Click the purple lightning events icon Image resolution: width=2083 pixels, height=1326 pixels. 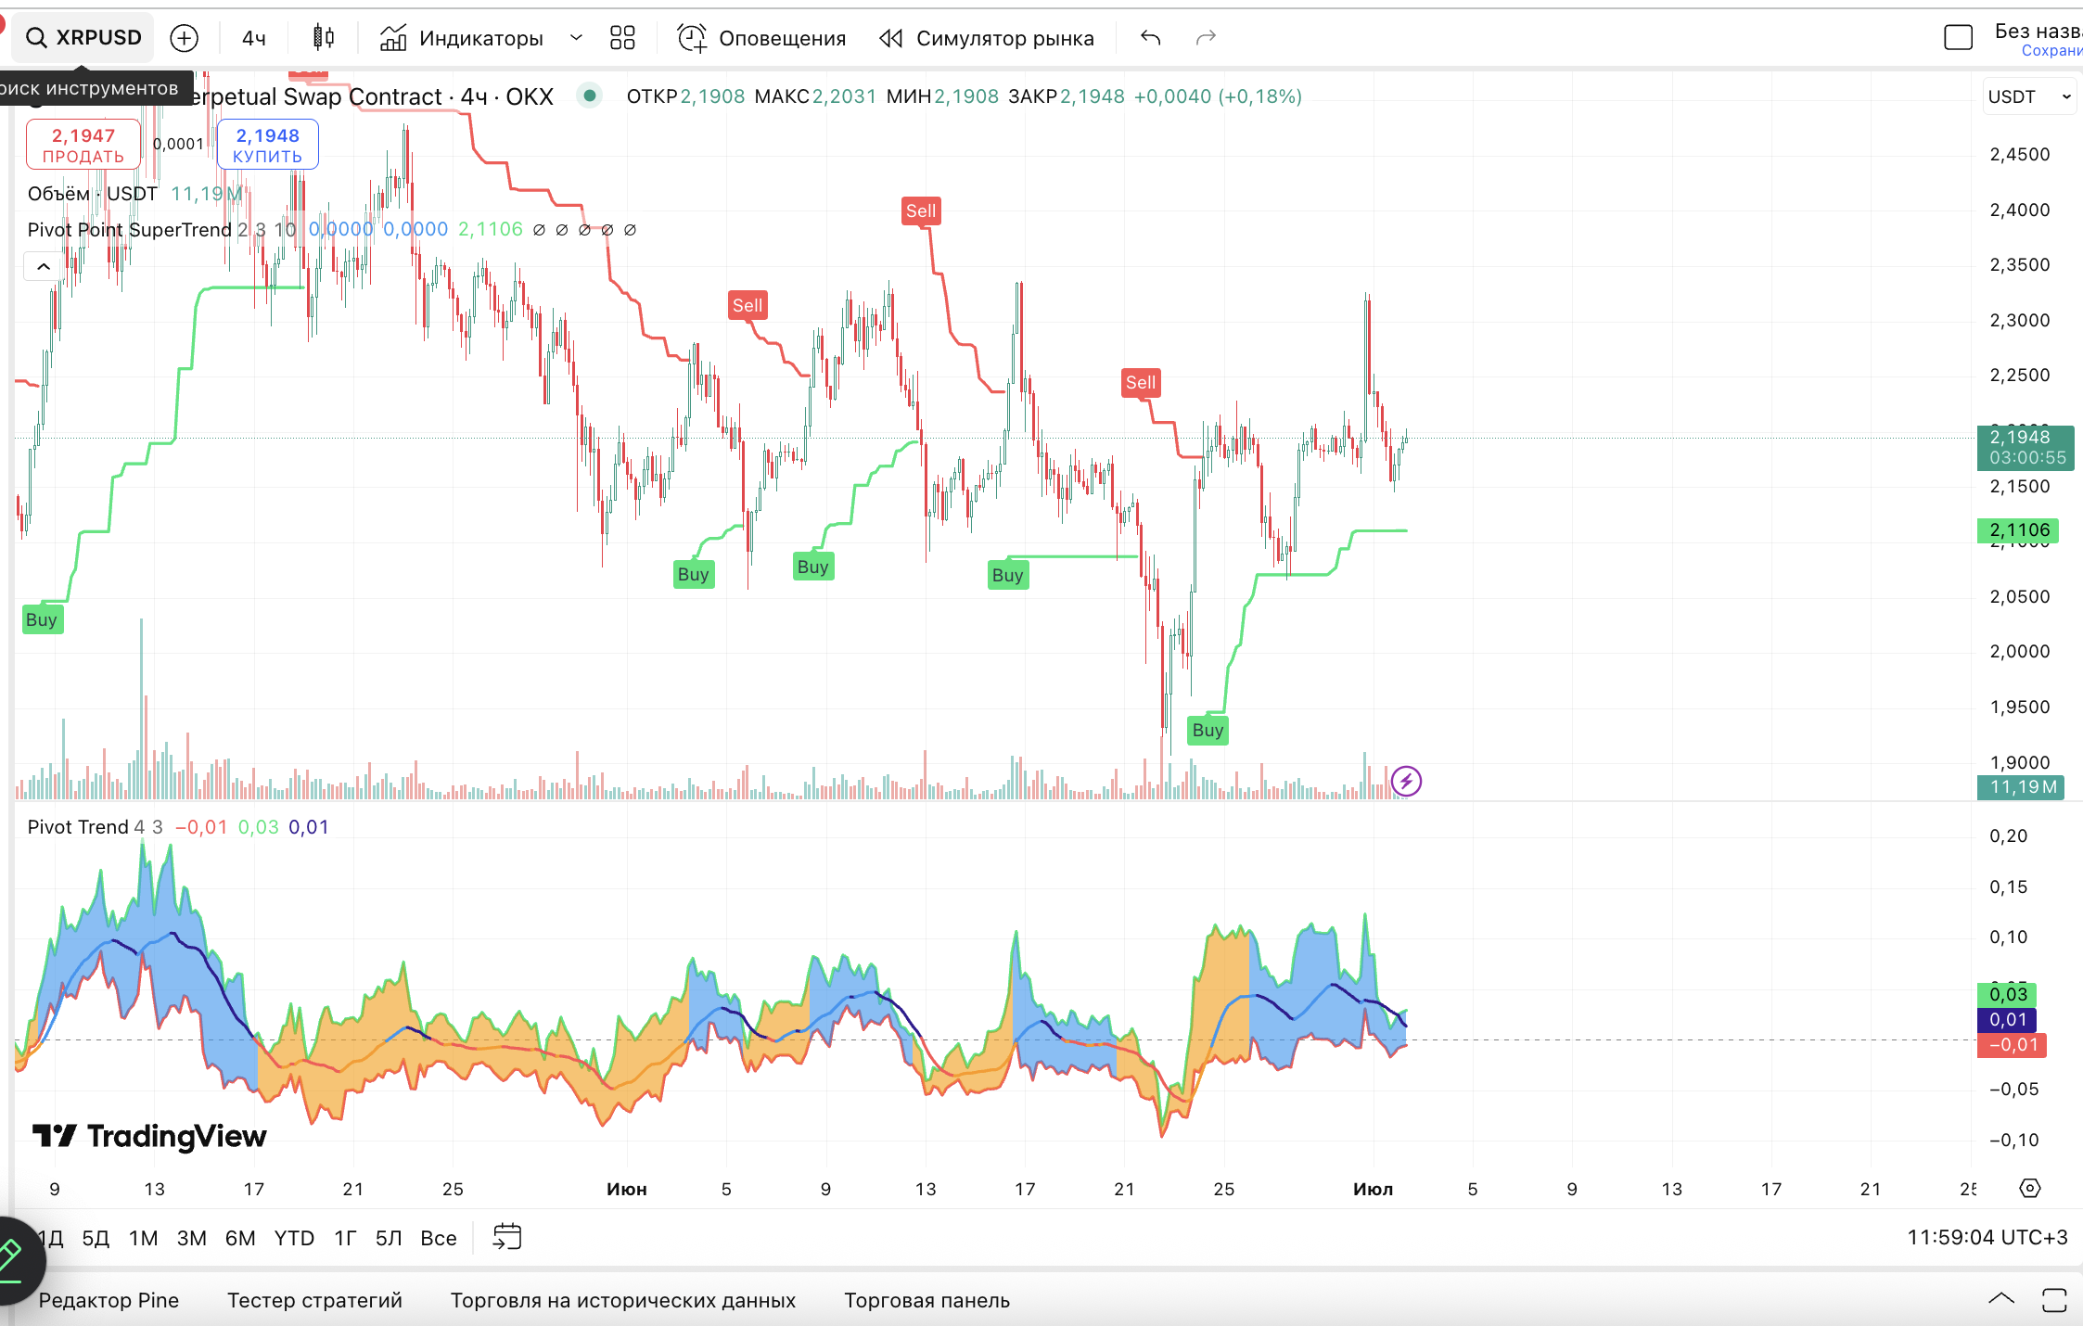1406,781
